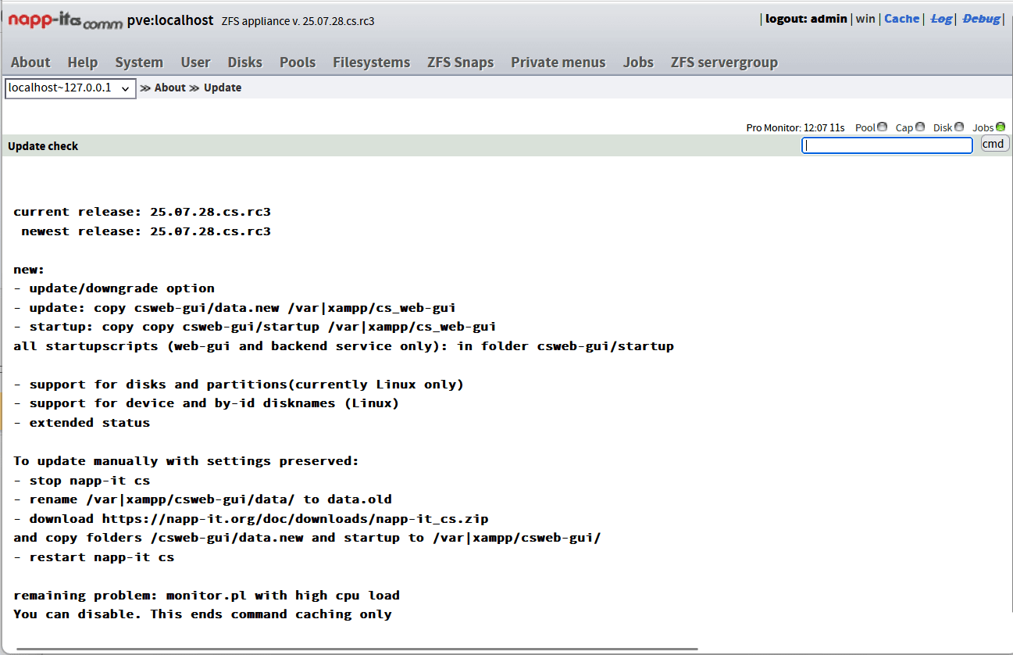Image resolution: width=1013 pixels, height=655 pixels.
Task: Open the Jobs menu
Action: [638, 63]
